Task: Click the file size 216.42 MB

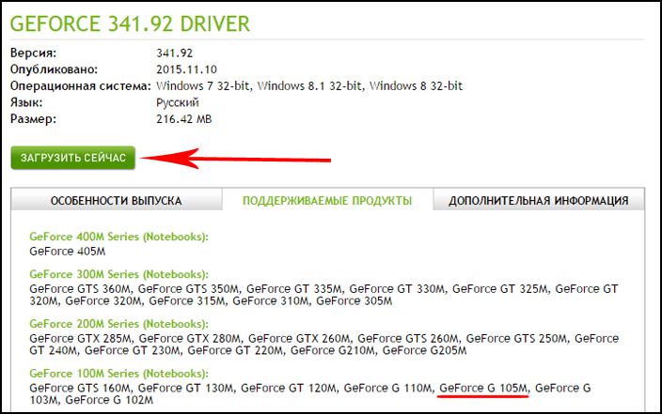Action: (184, 119)
